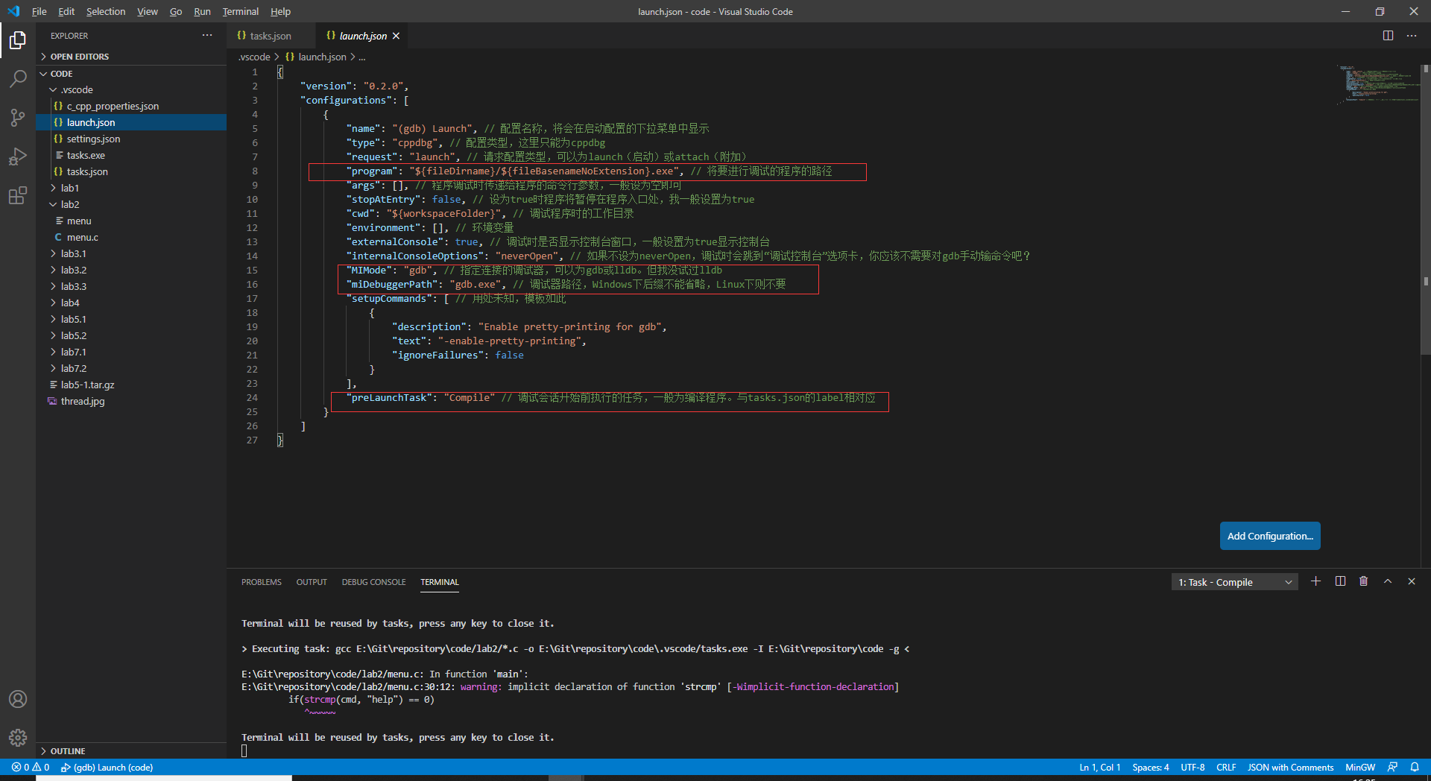1431x781 pixels.
Task: Open the terminal selector 'Task - Compile' dropdown
Action: pyautogui.click(x=1234, y=582)
